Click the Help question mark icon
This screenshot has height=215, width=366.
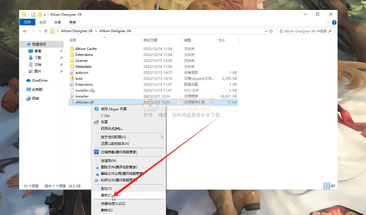[334, 22]
